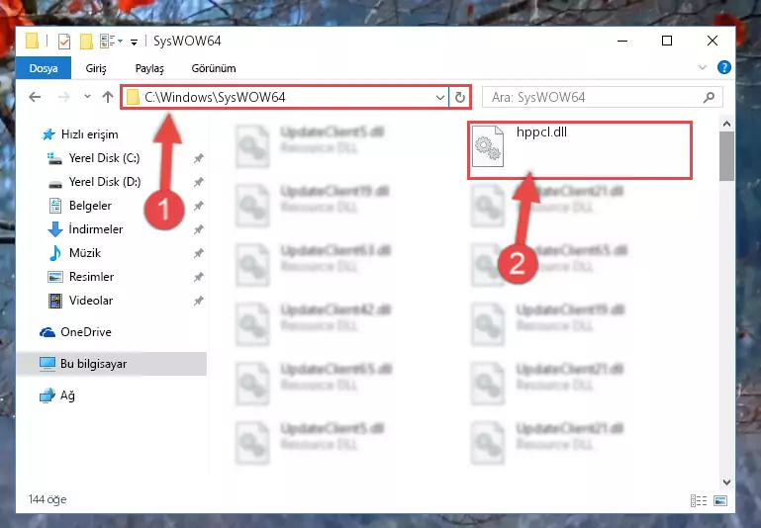
Task: Minimize the SysWOW64 window
Action: click(622, 41)
